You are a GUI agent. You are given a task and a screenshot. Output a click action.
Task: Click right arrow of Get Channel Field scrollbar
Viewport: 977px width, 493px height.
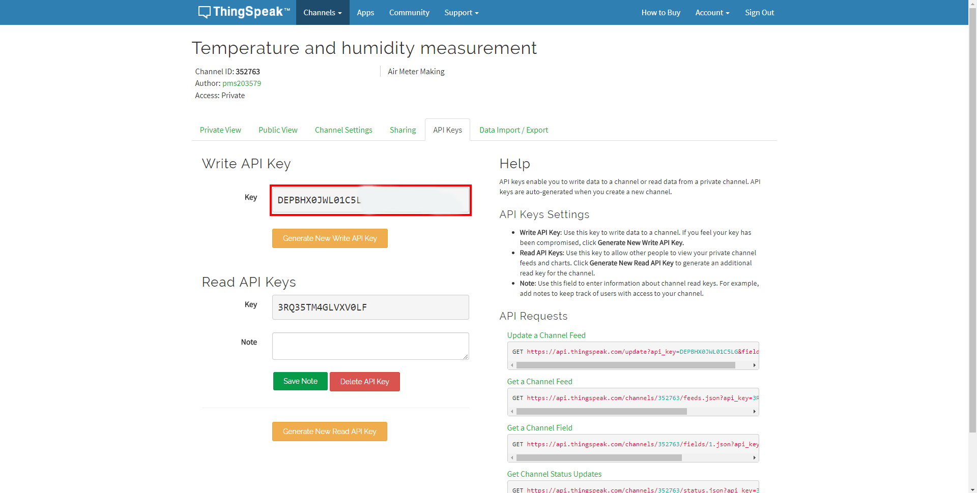point(754,457)
